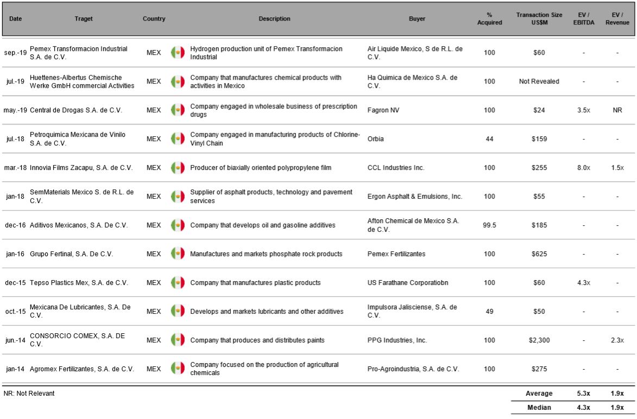This screenshot has height=419, width=637.
Task: Click the Mexican flag in the CONSORCIO COMEX row
Action: tap(178, 340)
